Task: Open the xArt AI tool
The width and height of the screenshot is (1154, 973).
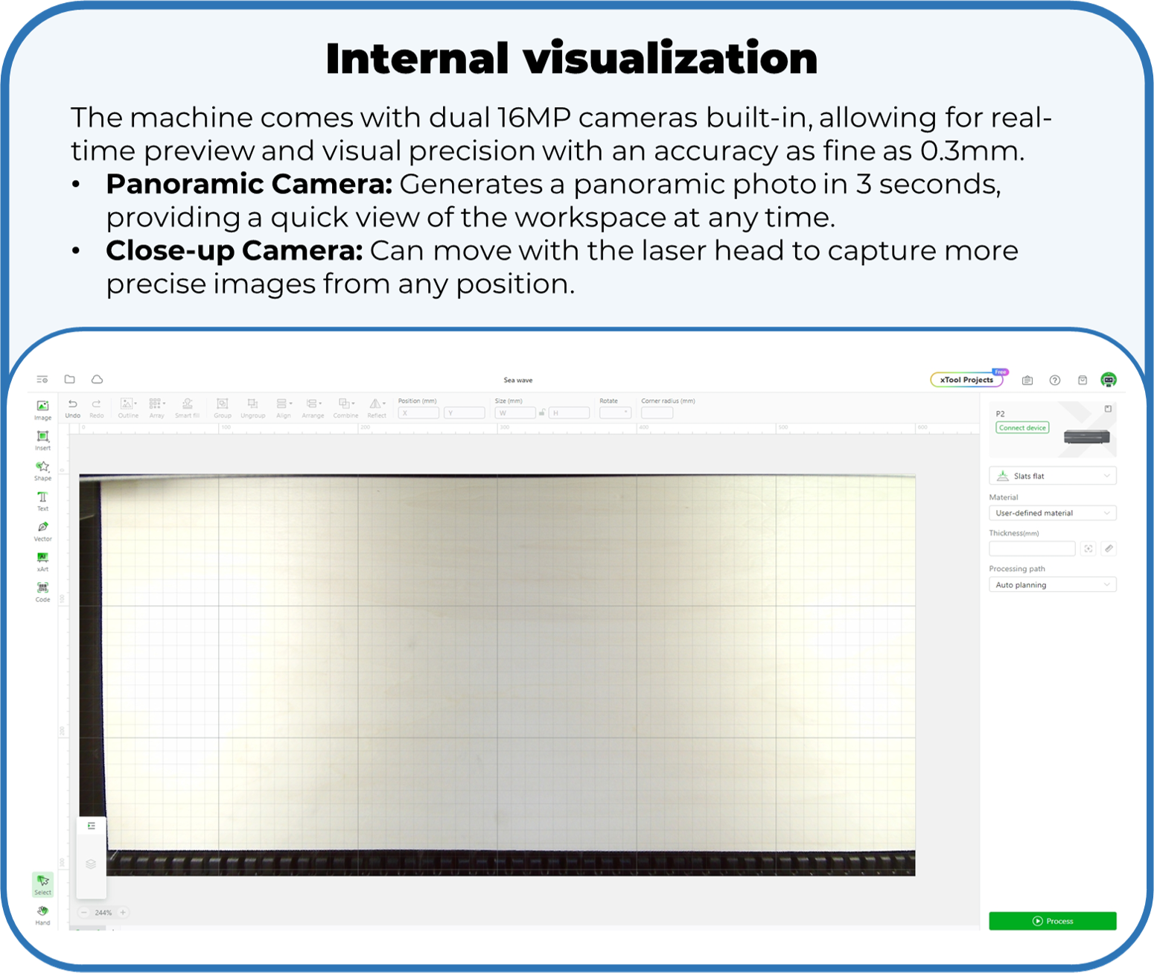Action: pyautogui.click(x=42, y=558)
